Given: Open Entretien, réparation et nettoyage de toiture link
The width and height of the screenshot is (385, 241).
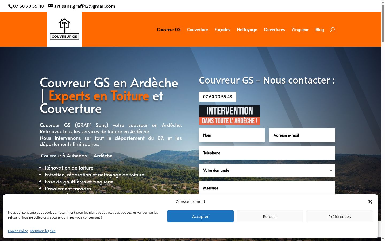Looking at the screenshot, I should point(94,175).
